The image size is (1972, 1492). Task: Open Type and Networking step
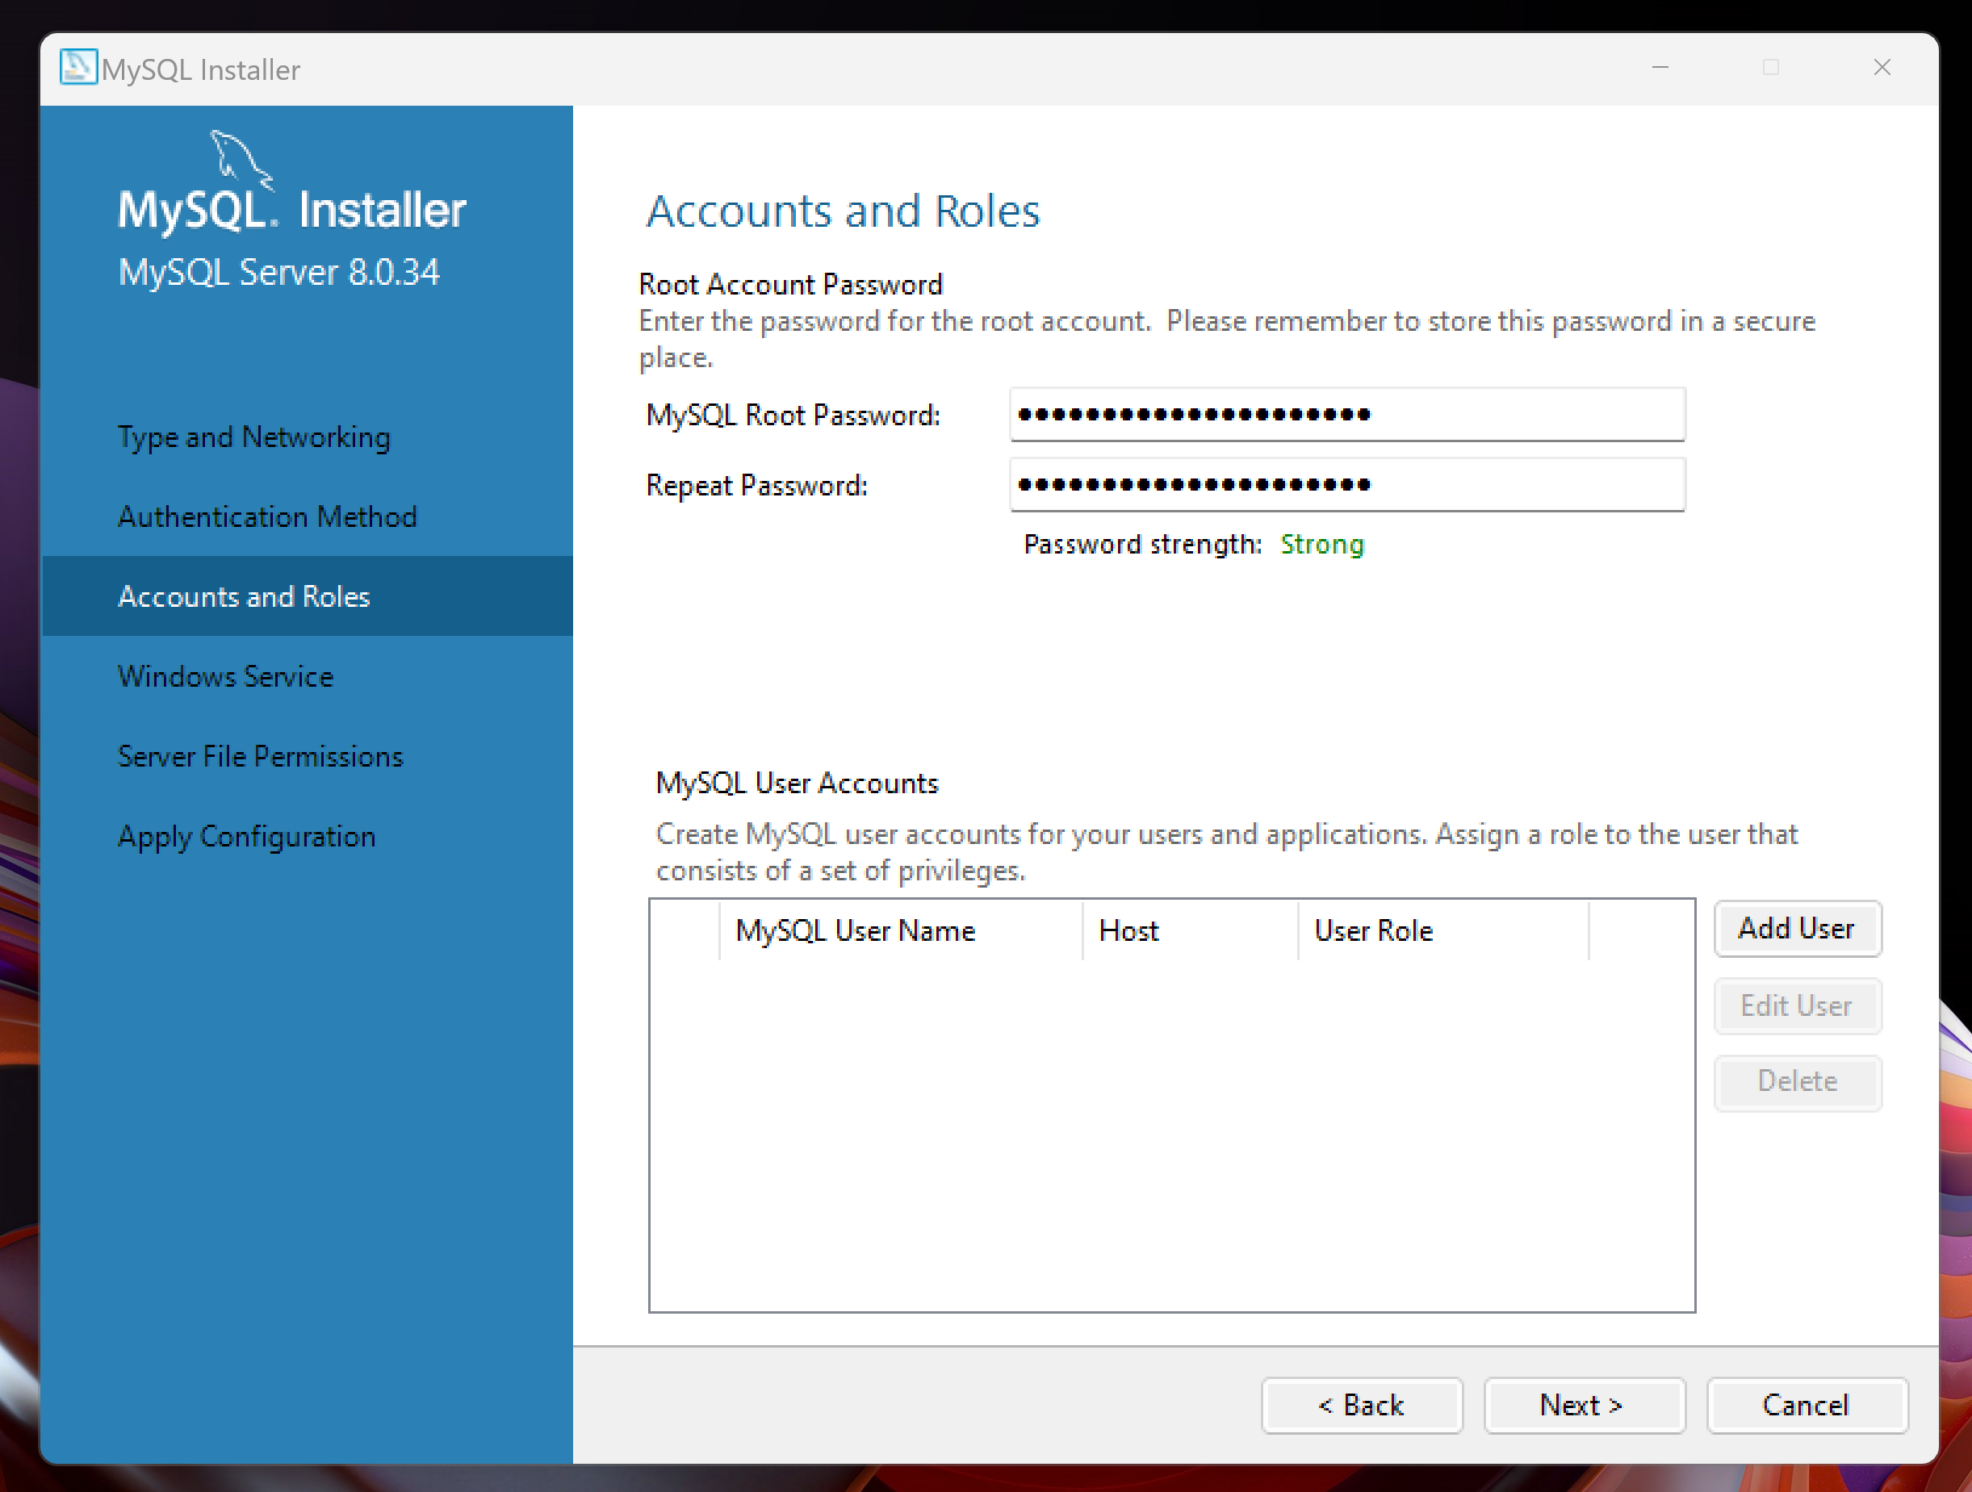[254, 437]
